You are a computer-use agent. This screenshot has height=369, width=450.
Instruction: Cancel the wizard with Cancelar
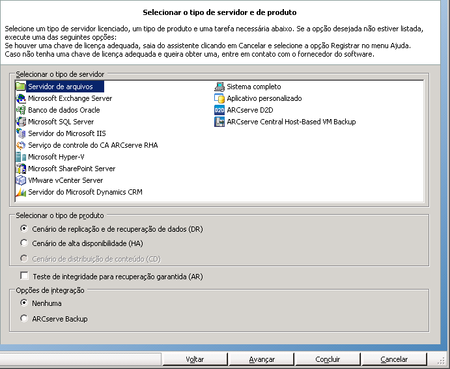[394, 359]
